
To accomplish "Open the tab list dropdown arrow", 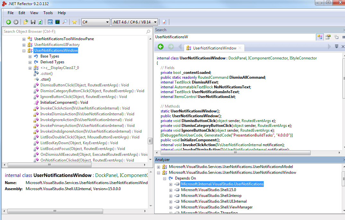I will (336, 47).
